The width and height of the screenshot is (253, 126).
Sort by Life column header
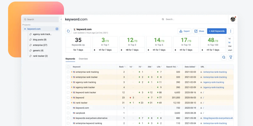coord(159,67)
